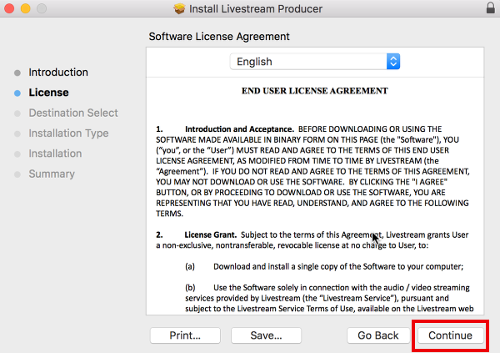Select the Destination Select step
The height and width of the screenshot is (353, 500).
[73, 113]
